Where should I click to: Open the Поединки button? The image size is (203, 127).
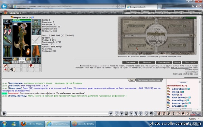coord(130,62)
